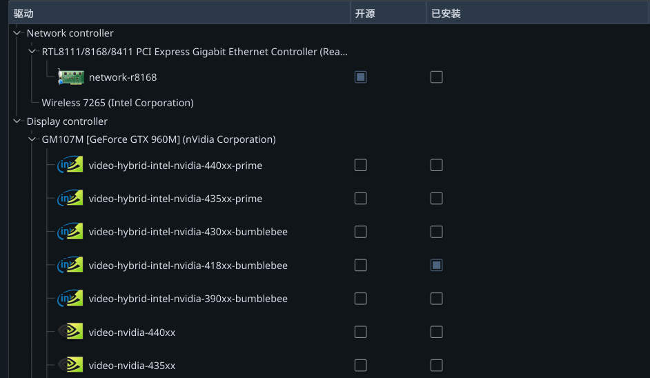The image size is (650, 378).
Task: Toggle installed checkbox for 418xx-bumblebee driver
Action: tap(436, 265)
